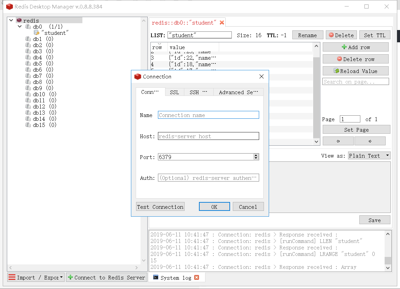Click the Save value button
Viewport: 400px width, 289px height.
(x=375, y=220)
